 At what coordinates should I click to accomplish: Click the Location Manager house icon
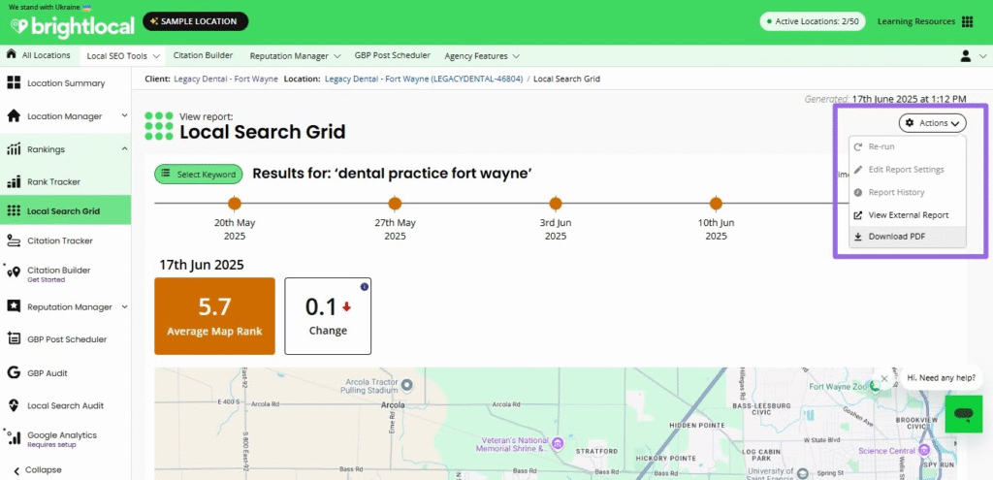(x=14, y=116)
